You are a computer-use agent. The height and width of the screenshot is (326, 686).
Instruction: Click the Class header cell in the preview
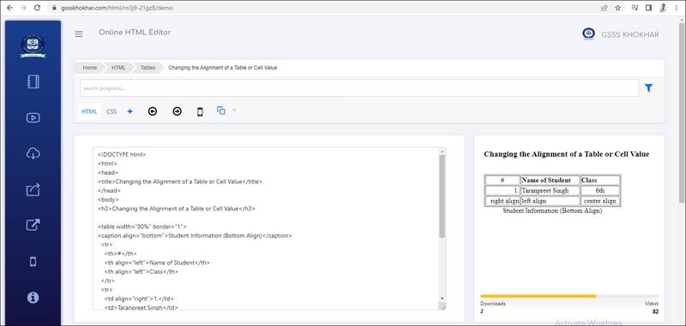tap(599, 180)
